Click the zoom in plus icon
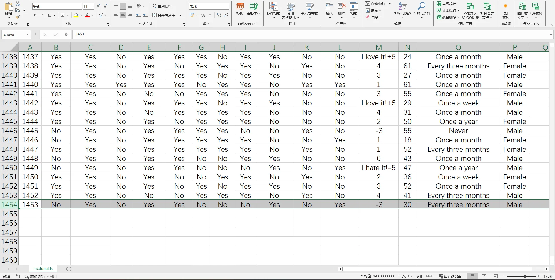This screenshot has width=555, height=280. 539,276
